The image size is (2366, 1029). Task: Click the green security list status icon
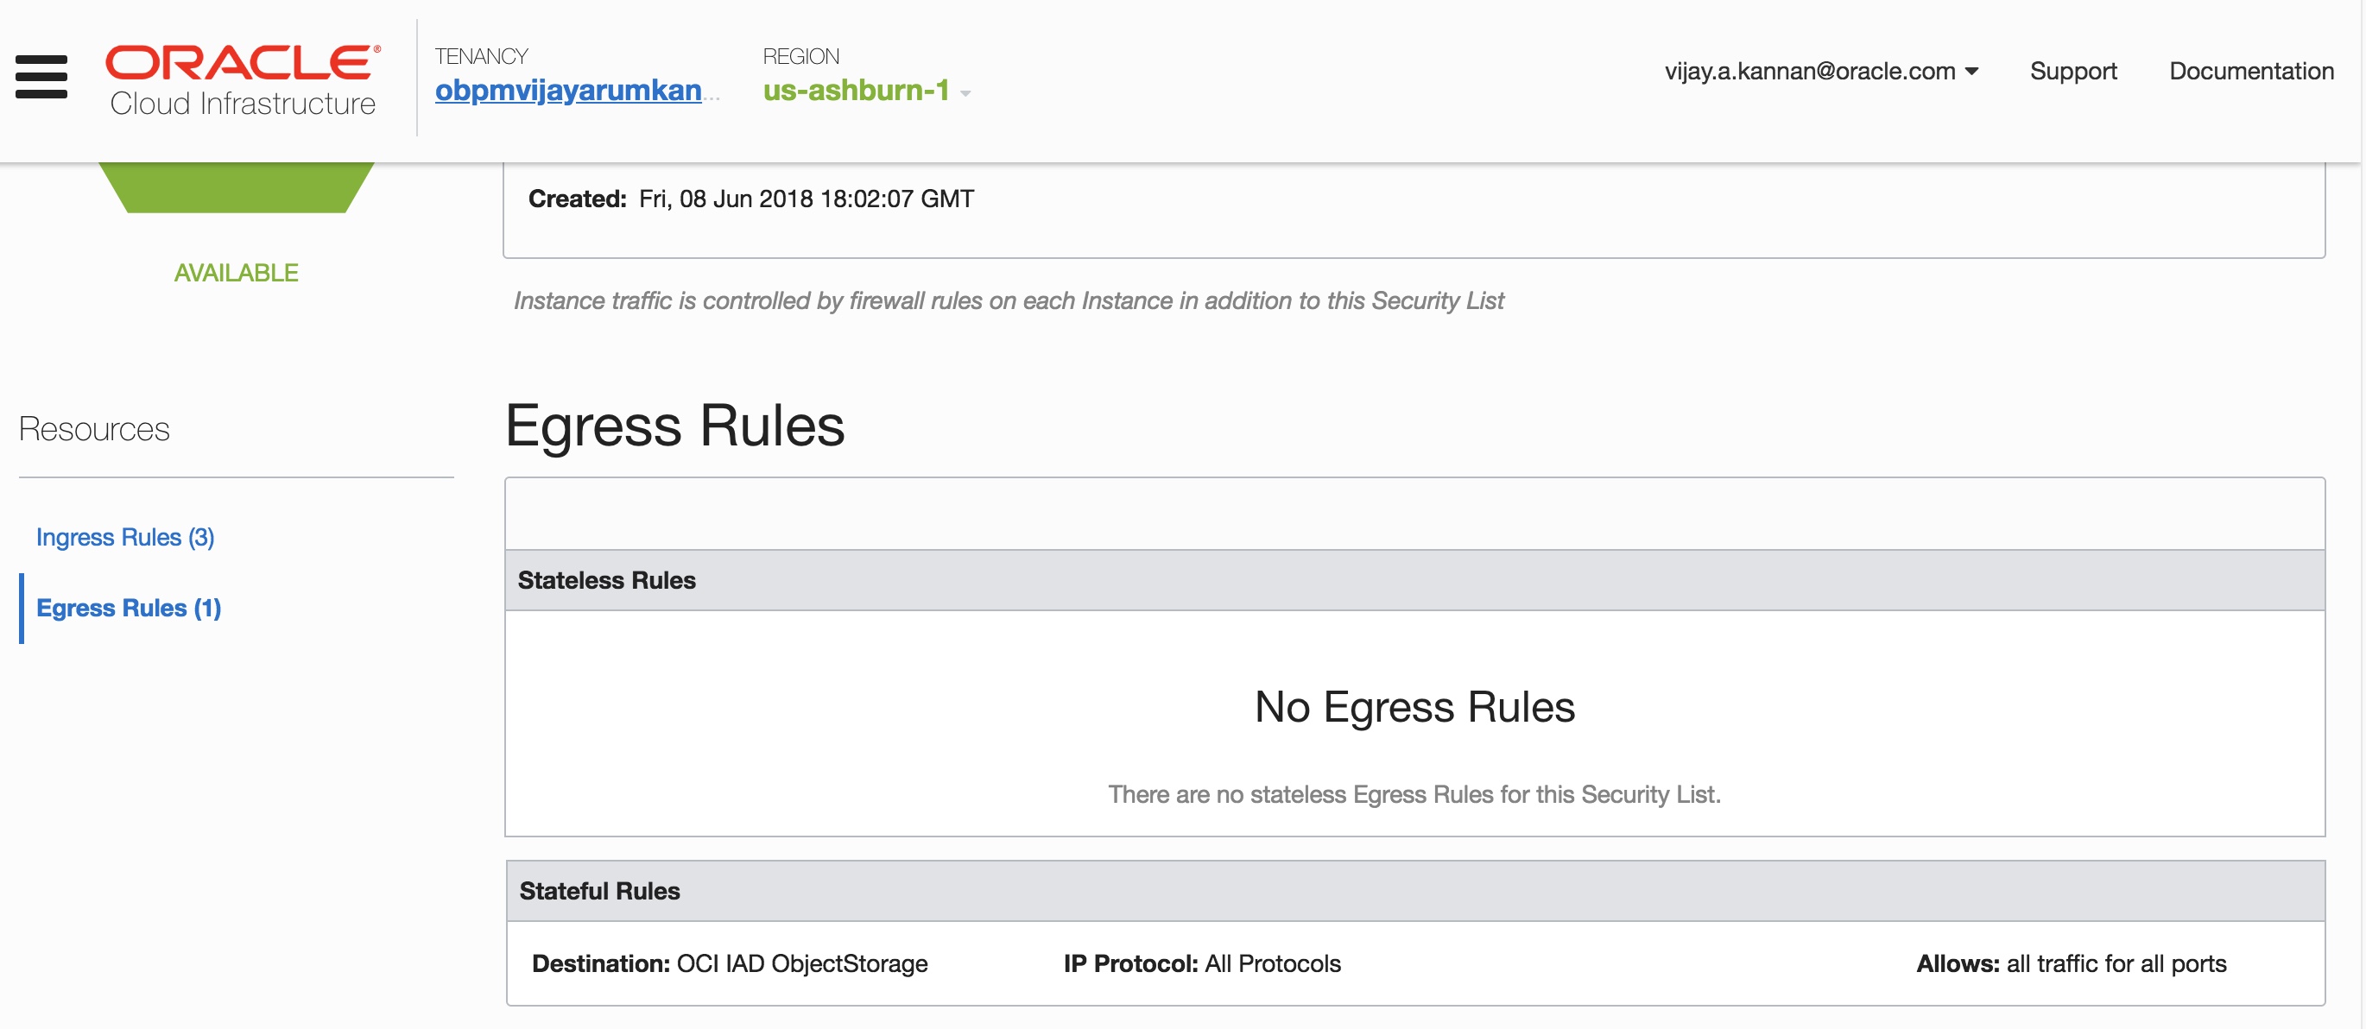[236, 186]
